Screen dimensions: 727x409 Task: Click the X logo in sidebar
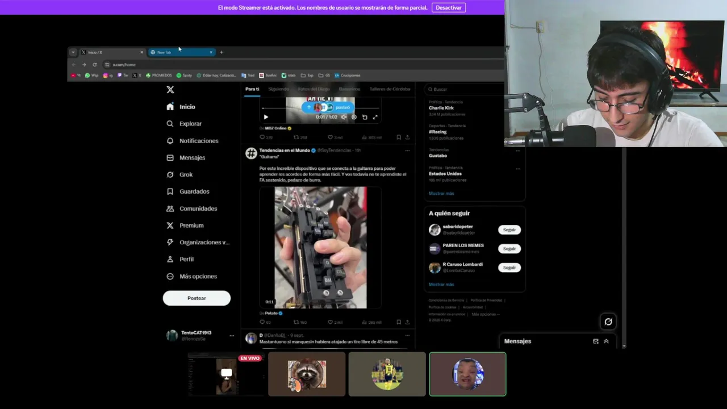pos(170,90)
